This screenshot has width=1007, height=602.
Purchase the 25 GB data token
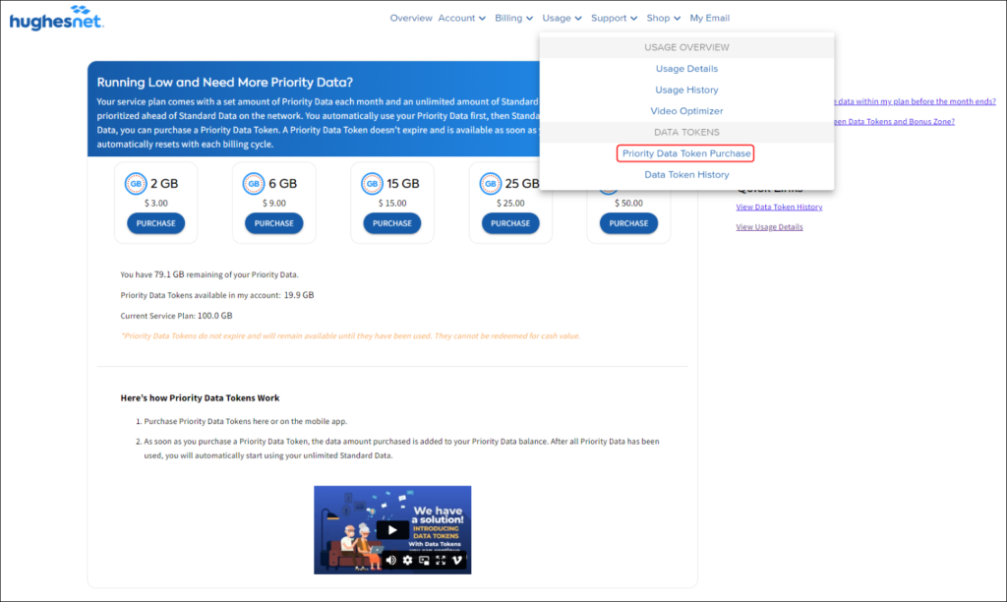coord(510,223)
